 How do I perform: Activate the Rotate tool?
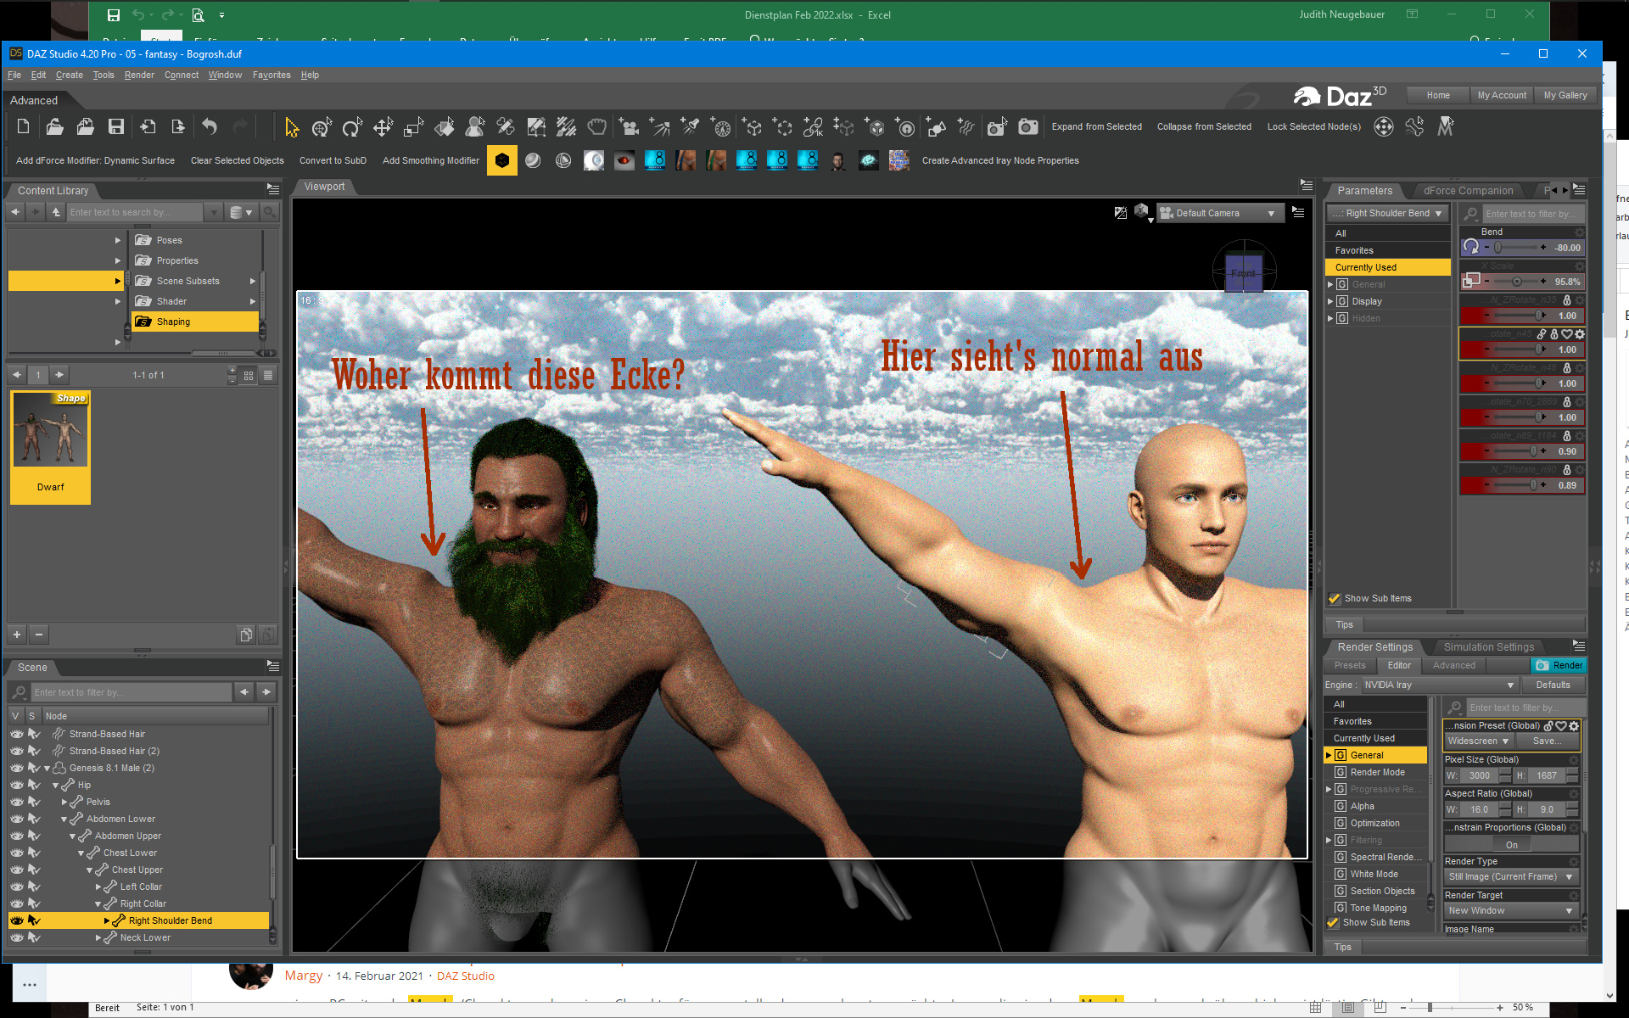click(351, 127)
